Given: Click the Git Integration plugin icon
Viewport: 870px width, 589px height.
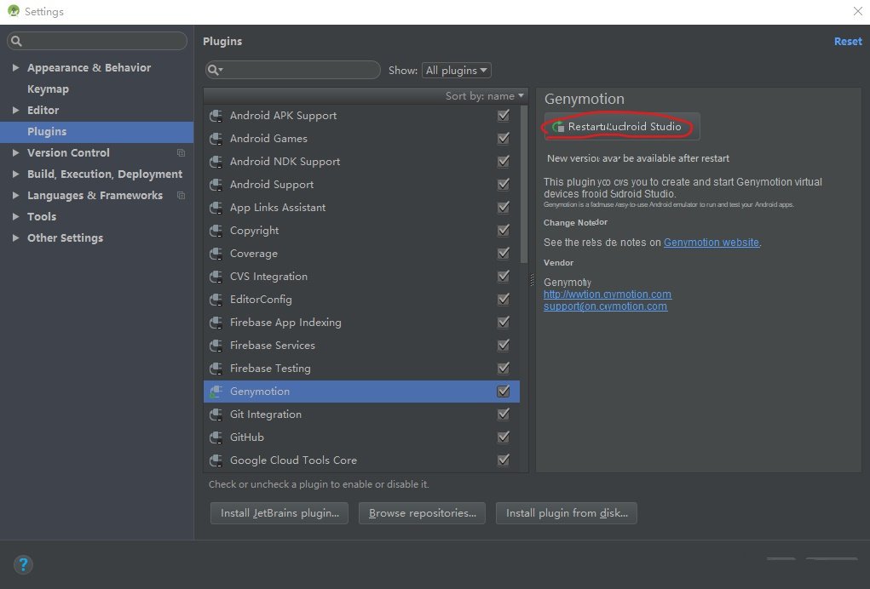Looking at the screenshot, I should [x=216, y=415].
